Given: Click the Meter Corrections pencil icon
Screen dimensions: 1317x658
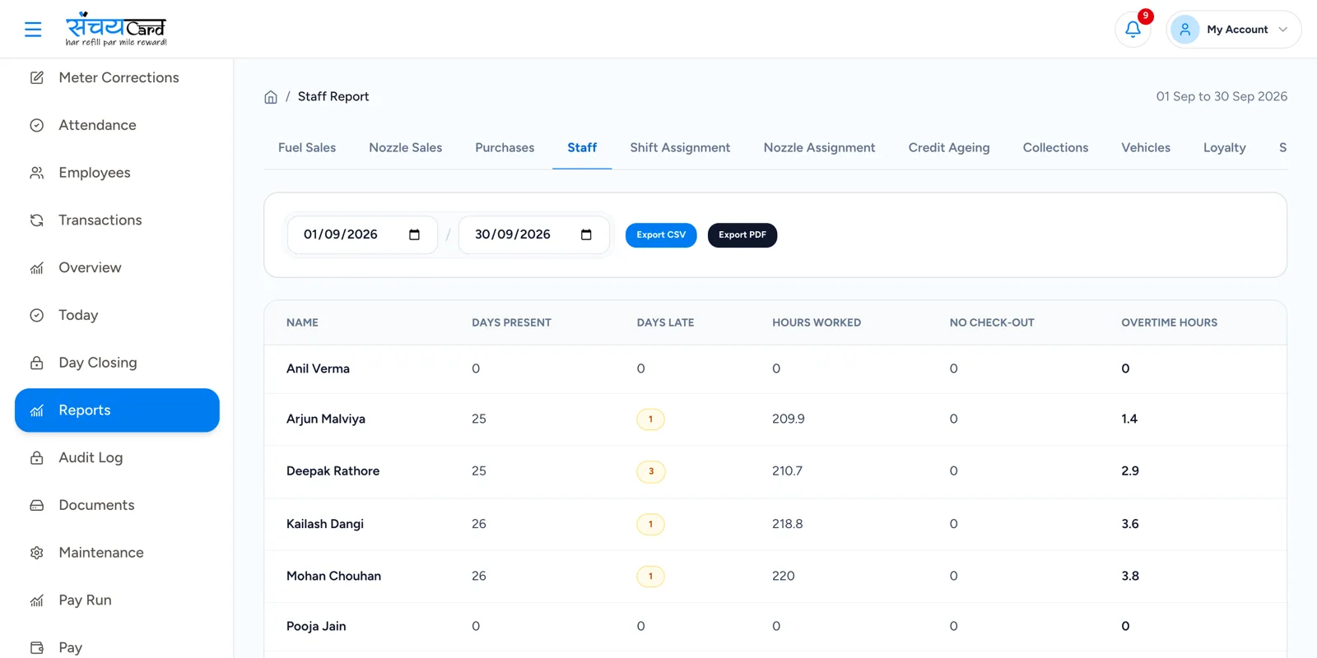Looking at the screenshot, I should 37,78.
